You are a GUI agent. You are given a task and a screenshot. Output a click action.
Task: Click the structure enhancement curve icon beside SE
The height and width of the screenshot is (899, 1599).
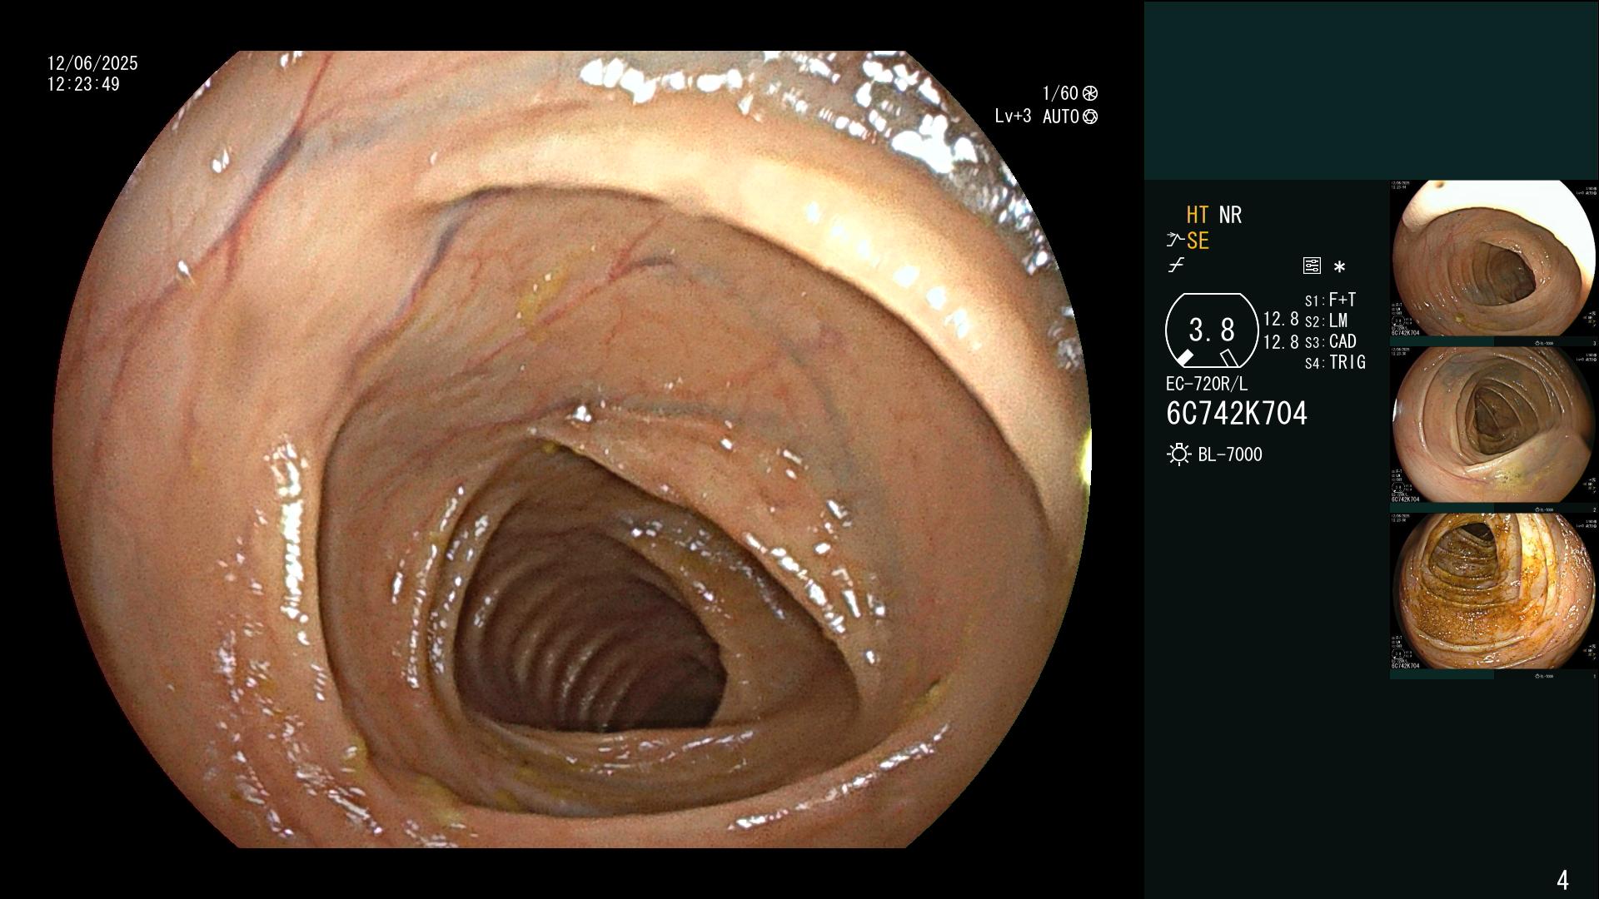(1175, 241)
